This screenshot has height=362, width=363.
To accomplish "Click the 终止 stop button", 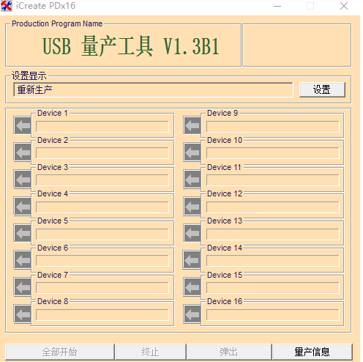I will [x=150, y=352].
